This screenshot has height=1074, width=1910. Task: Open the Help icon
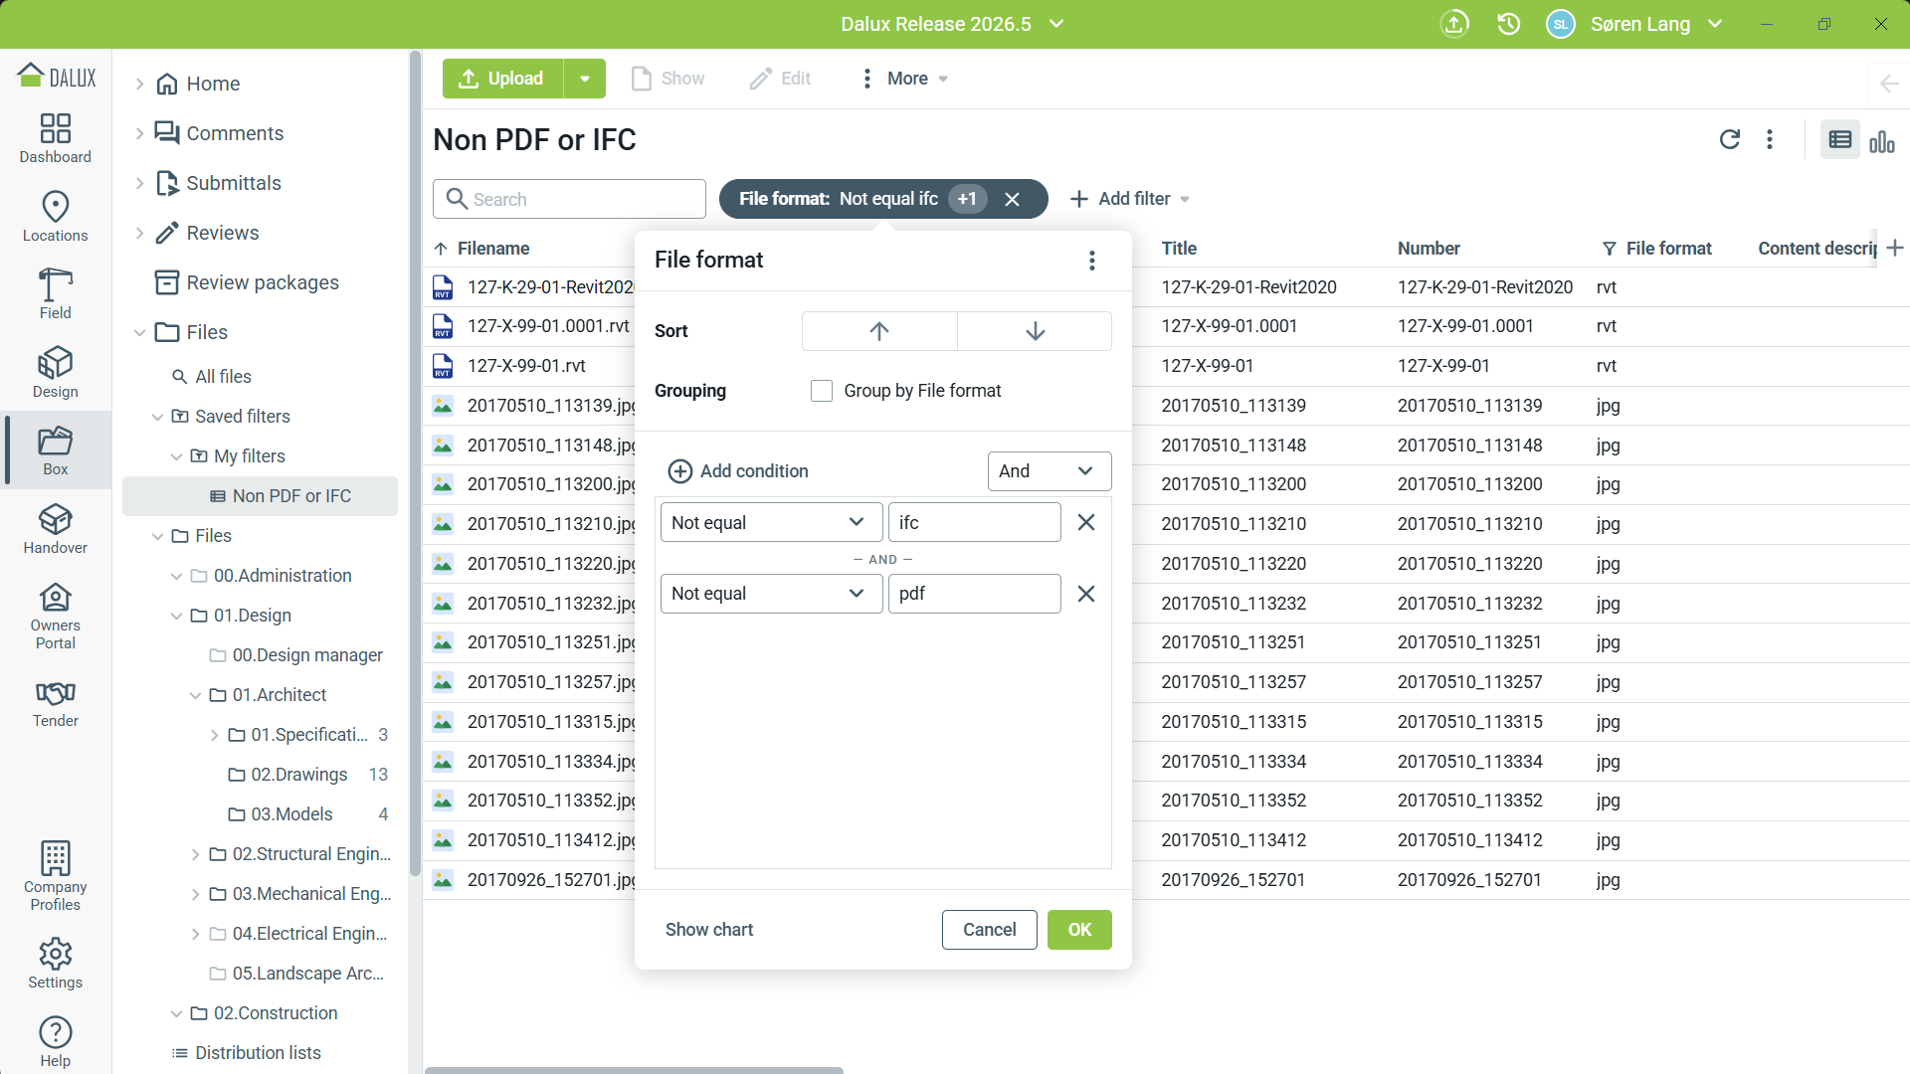click(x=56, y=1041)
